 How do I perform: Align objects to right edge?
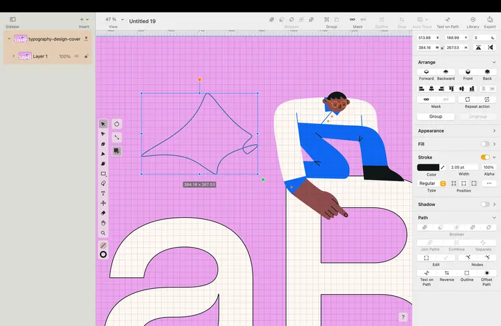coord(441,89)
